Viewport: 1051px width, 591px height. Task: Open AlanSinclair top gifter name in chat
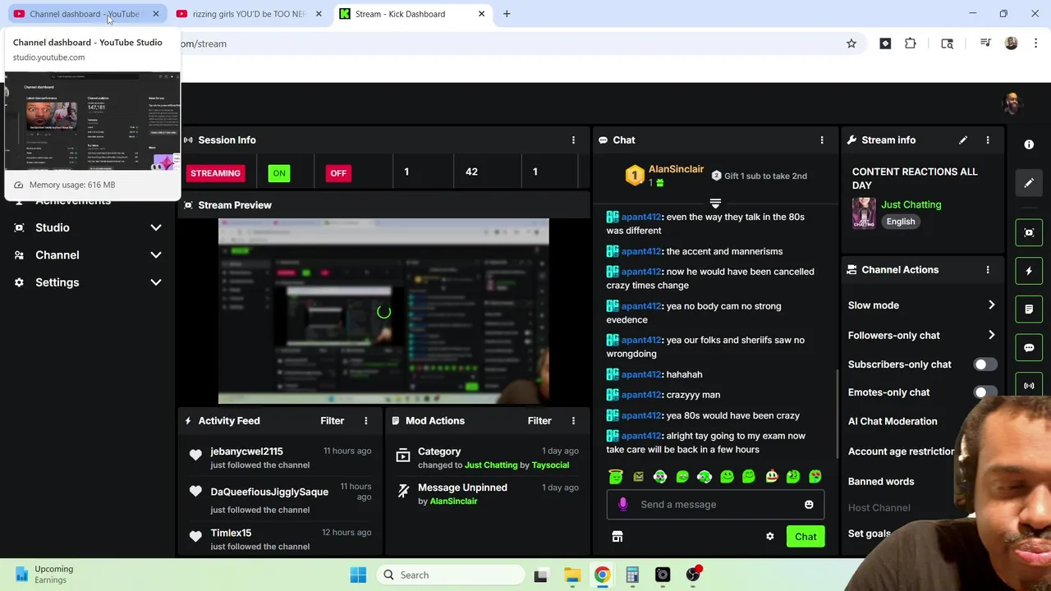tap(676, 169)
